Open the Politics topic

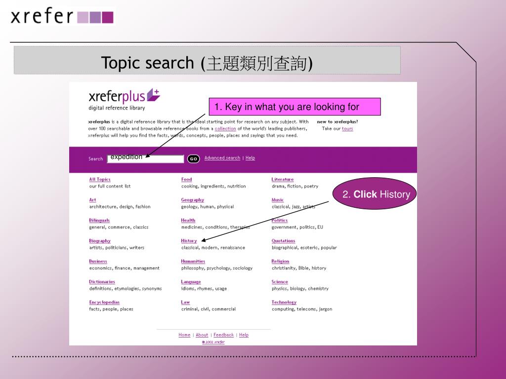point(280,221)
